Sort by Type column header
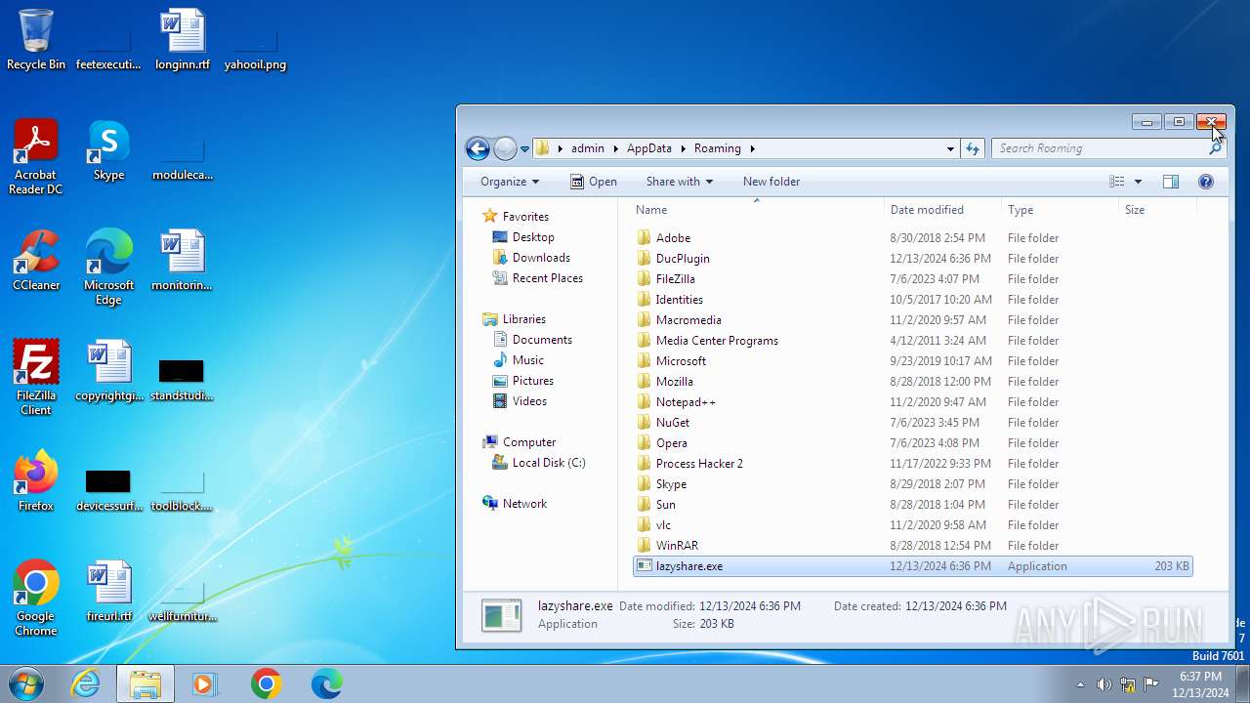Screen dimensions: 1250x703 [x=1061, y=210]
